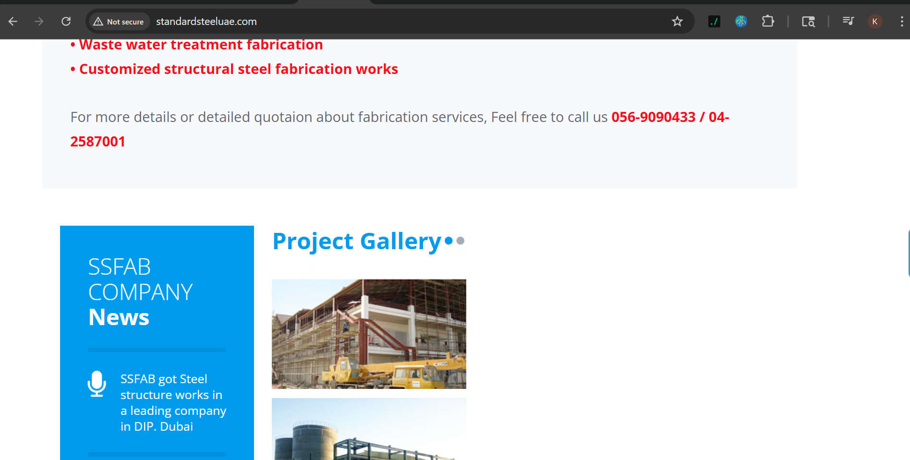Image resolution: width=910 pixels, height=460 pixels.
Task: Click the 'Not secure' security badge
Action: point(118,21)
